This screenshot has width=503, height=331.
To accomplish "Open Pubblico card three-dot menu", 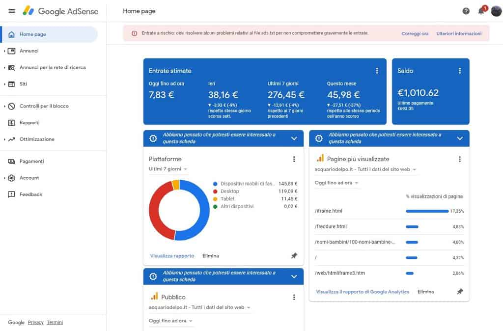I will click(294, 297).
